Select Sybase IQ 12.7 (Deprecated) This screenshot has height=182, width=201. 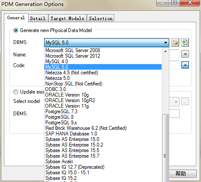click(103, 167)
